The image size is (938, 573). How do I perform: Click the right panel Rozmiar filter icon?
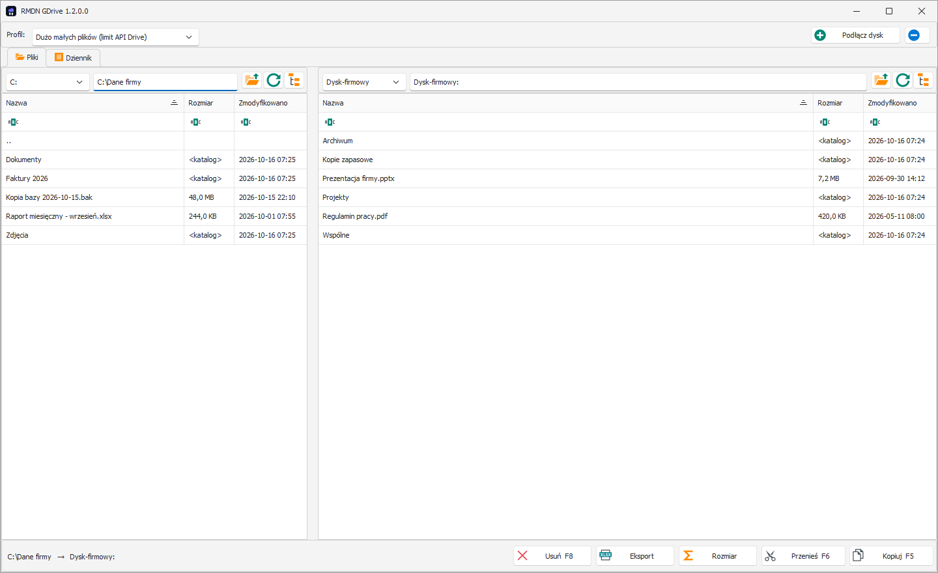tap(825, 122)
